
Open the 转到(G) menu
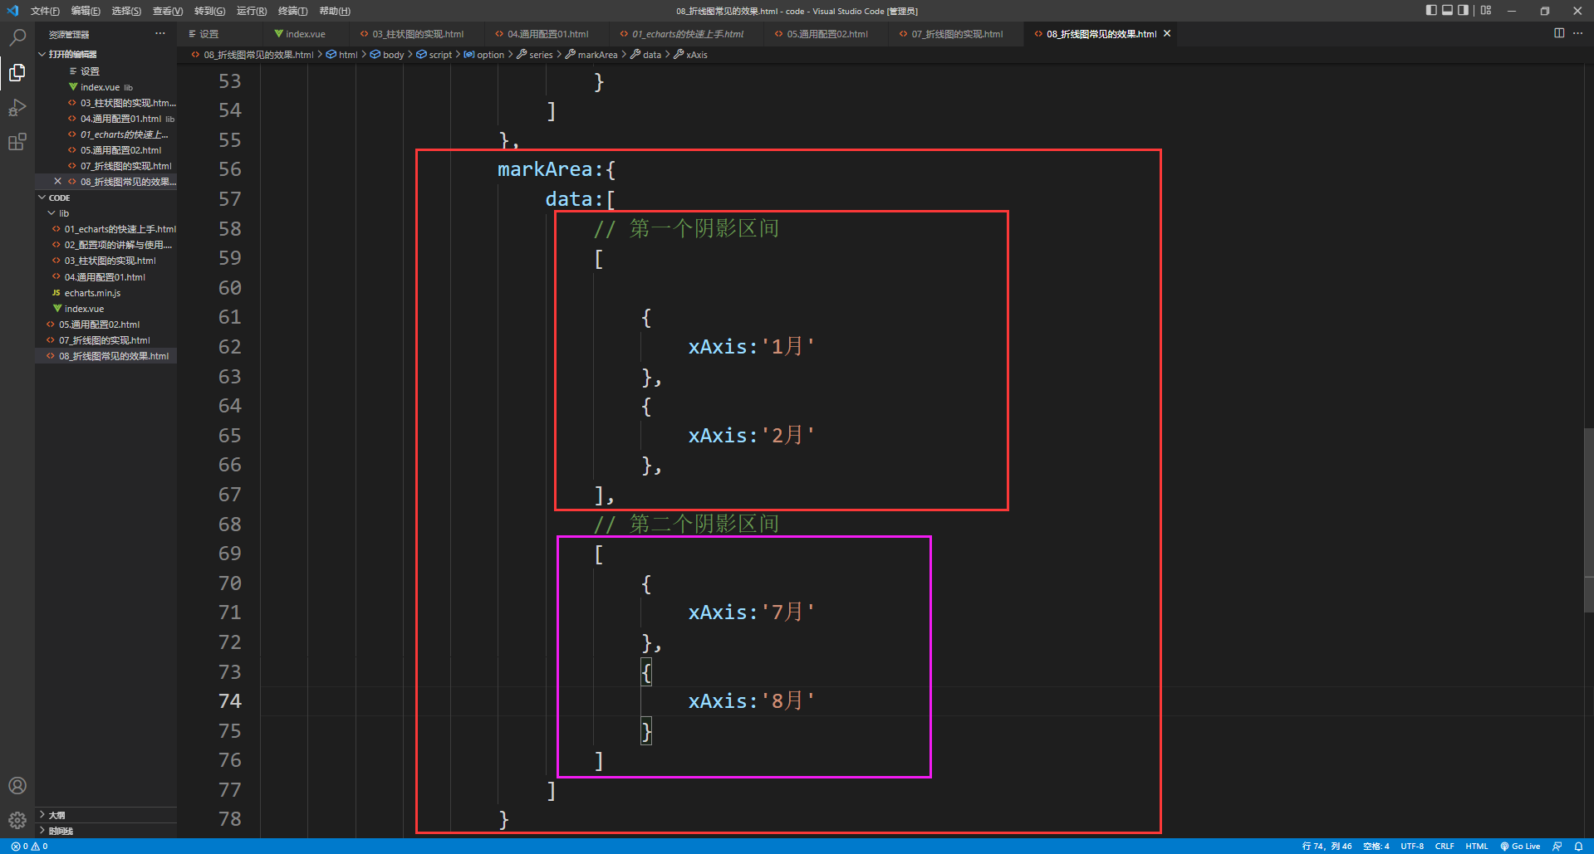pos(209,11)
